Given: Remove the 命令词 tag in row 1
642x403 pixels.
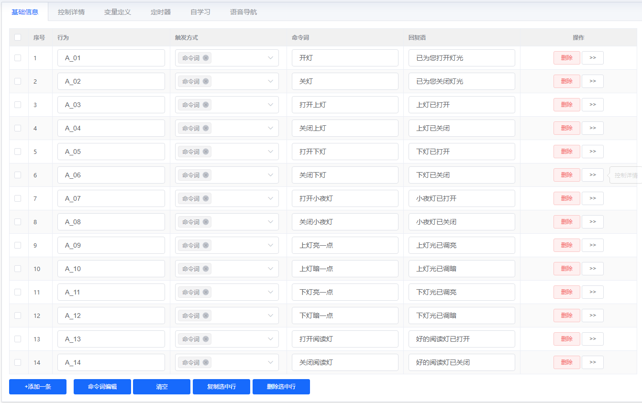Looking at the screenshot, I should (206, 58).
